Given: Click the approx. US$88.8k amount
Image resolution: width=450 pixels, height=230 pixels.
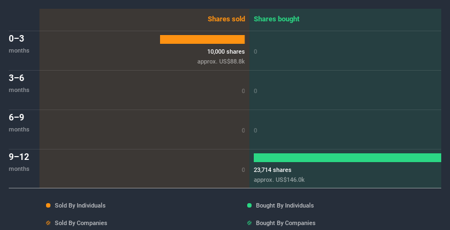Looking at the screenshot, I should (221, 61).
